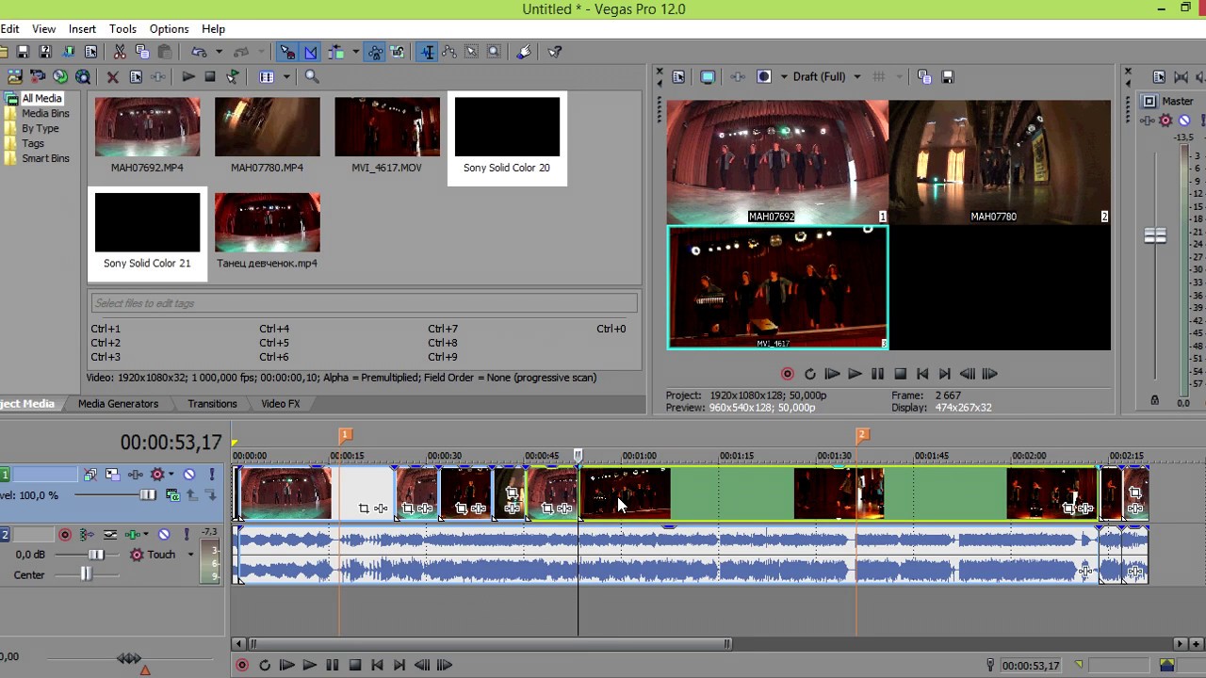Open the split screen selector dropdown arrow

784,77
